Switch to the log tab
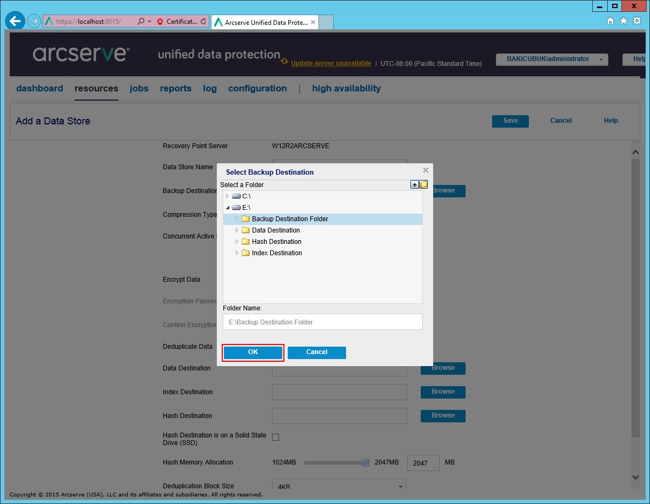Image resolution: width=650 pixels, height=504 pixels. click(210, 89)
